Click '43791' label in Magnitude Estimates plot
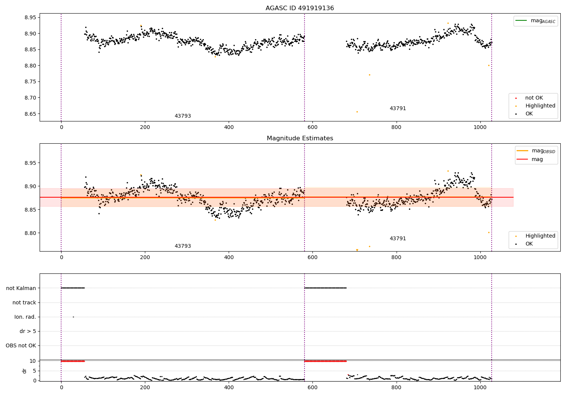 (x=398, y=239)
